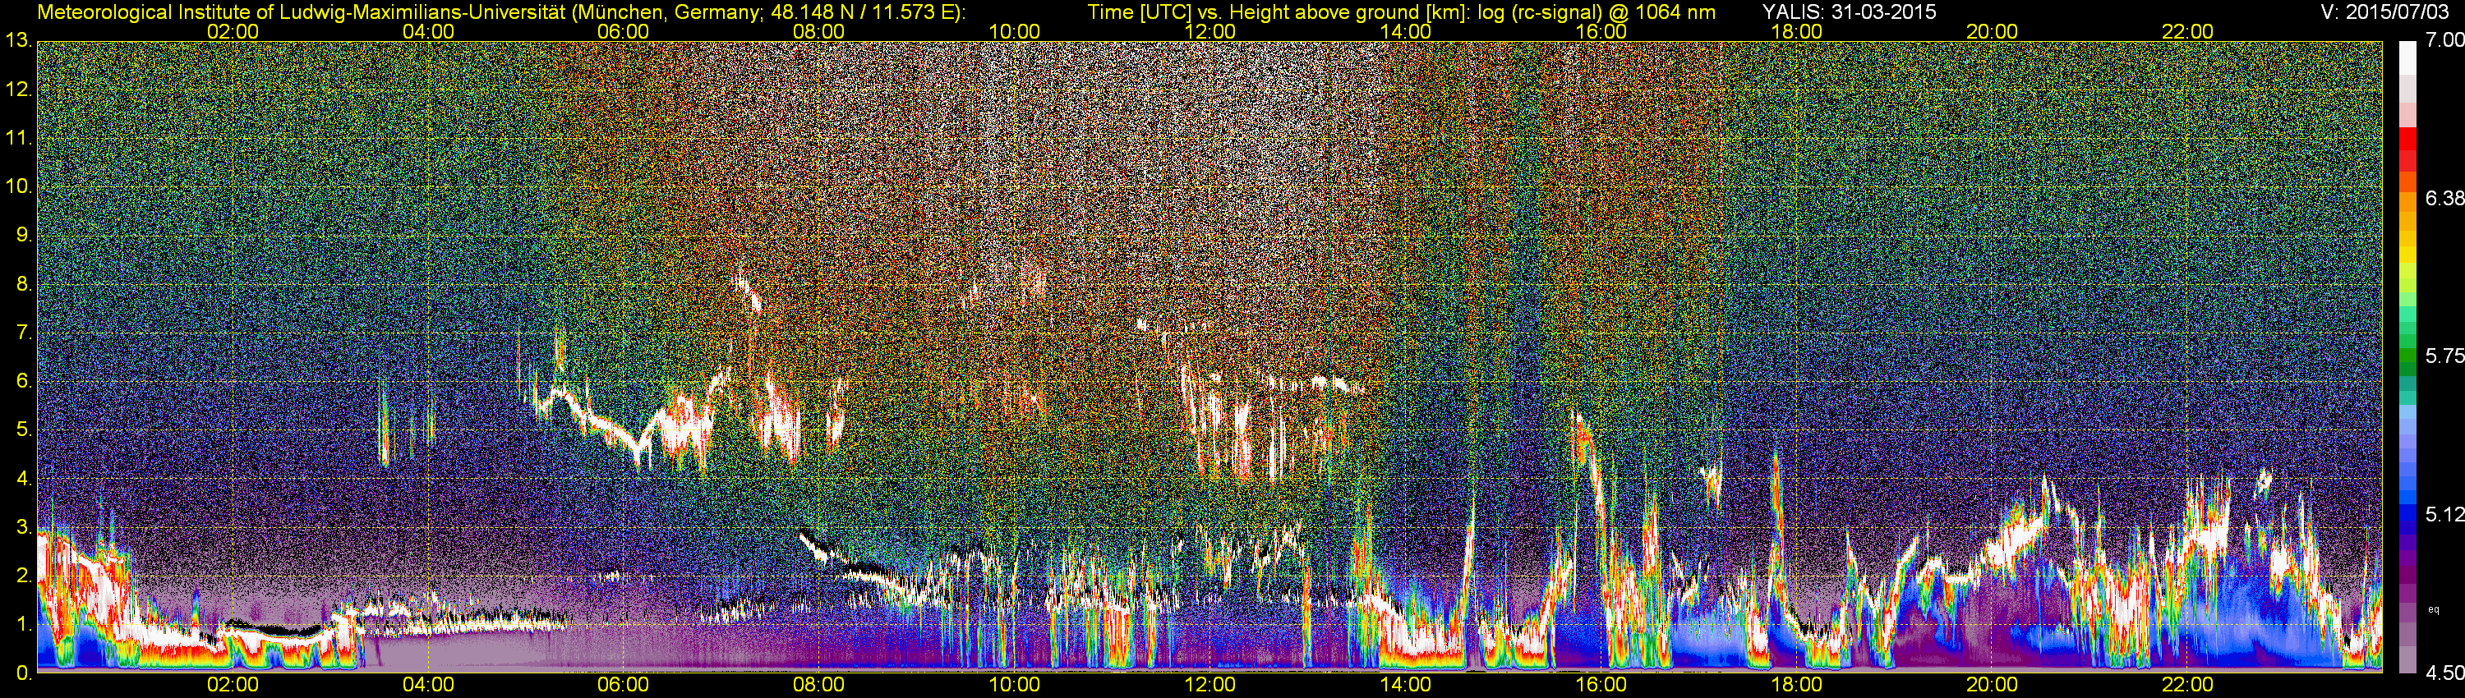Click the colorbar value 6.38
The height and width of the screenshot is (698, 2465).
coord(2444,198)
